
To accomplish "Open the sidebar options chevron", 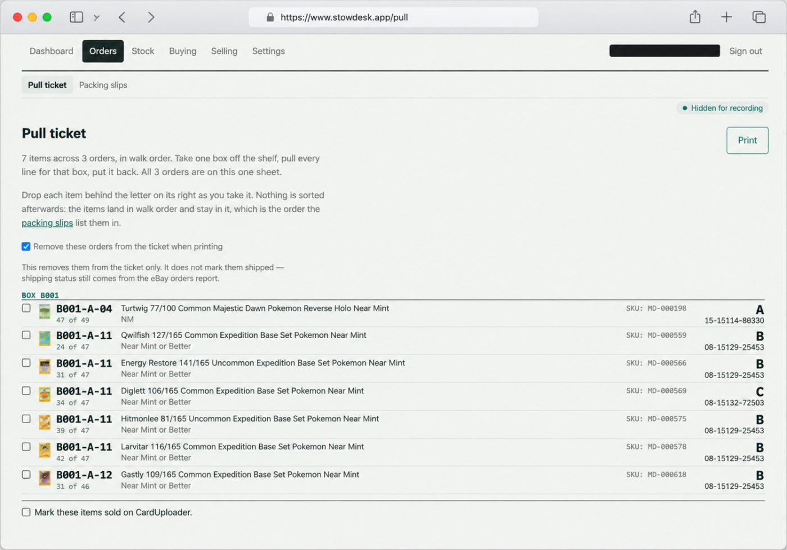I will 97,17.
